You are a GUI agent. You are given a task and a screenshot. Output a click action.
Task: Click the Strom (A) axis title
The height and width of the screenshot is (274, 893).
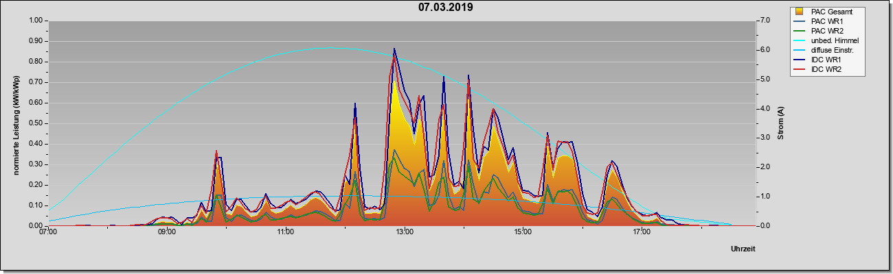point(780,123)
